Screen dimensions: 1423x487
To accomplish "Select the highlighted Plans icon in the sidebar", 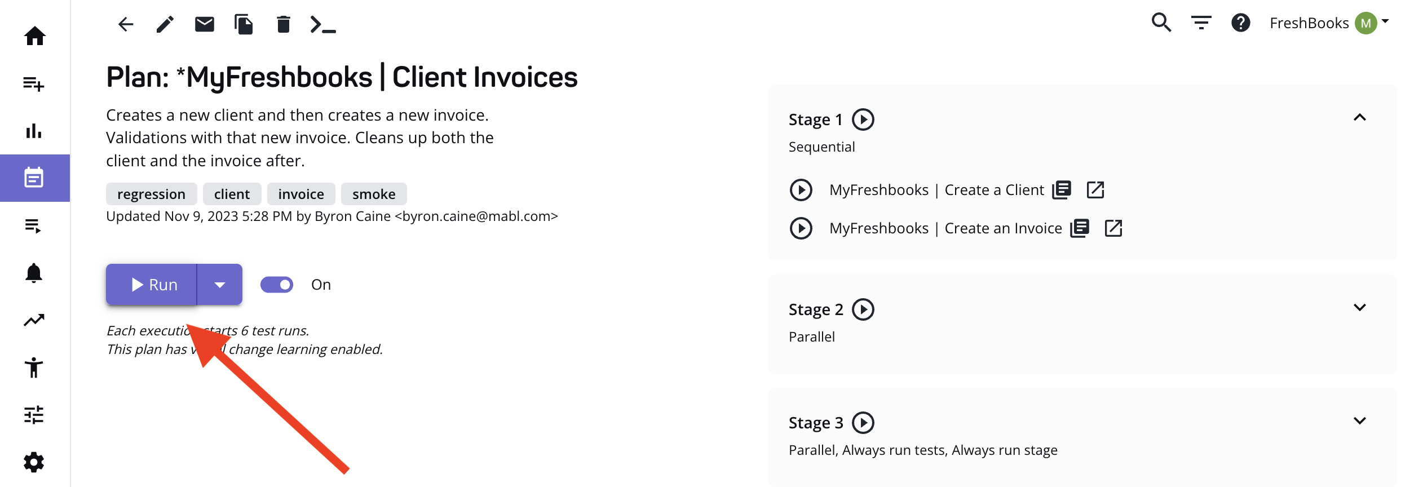I will [34, 178].
